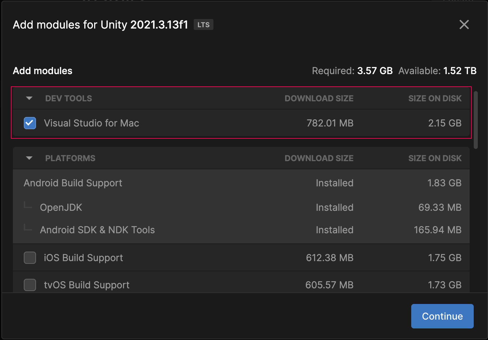Click the Visual Studio for Mac label

[91, 123]
